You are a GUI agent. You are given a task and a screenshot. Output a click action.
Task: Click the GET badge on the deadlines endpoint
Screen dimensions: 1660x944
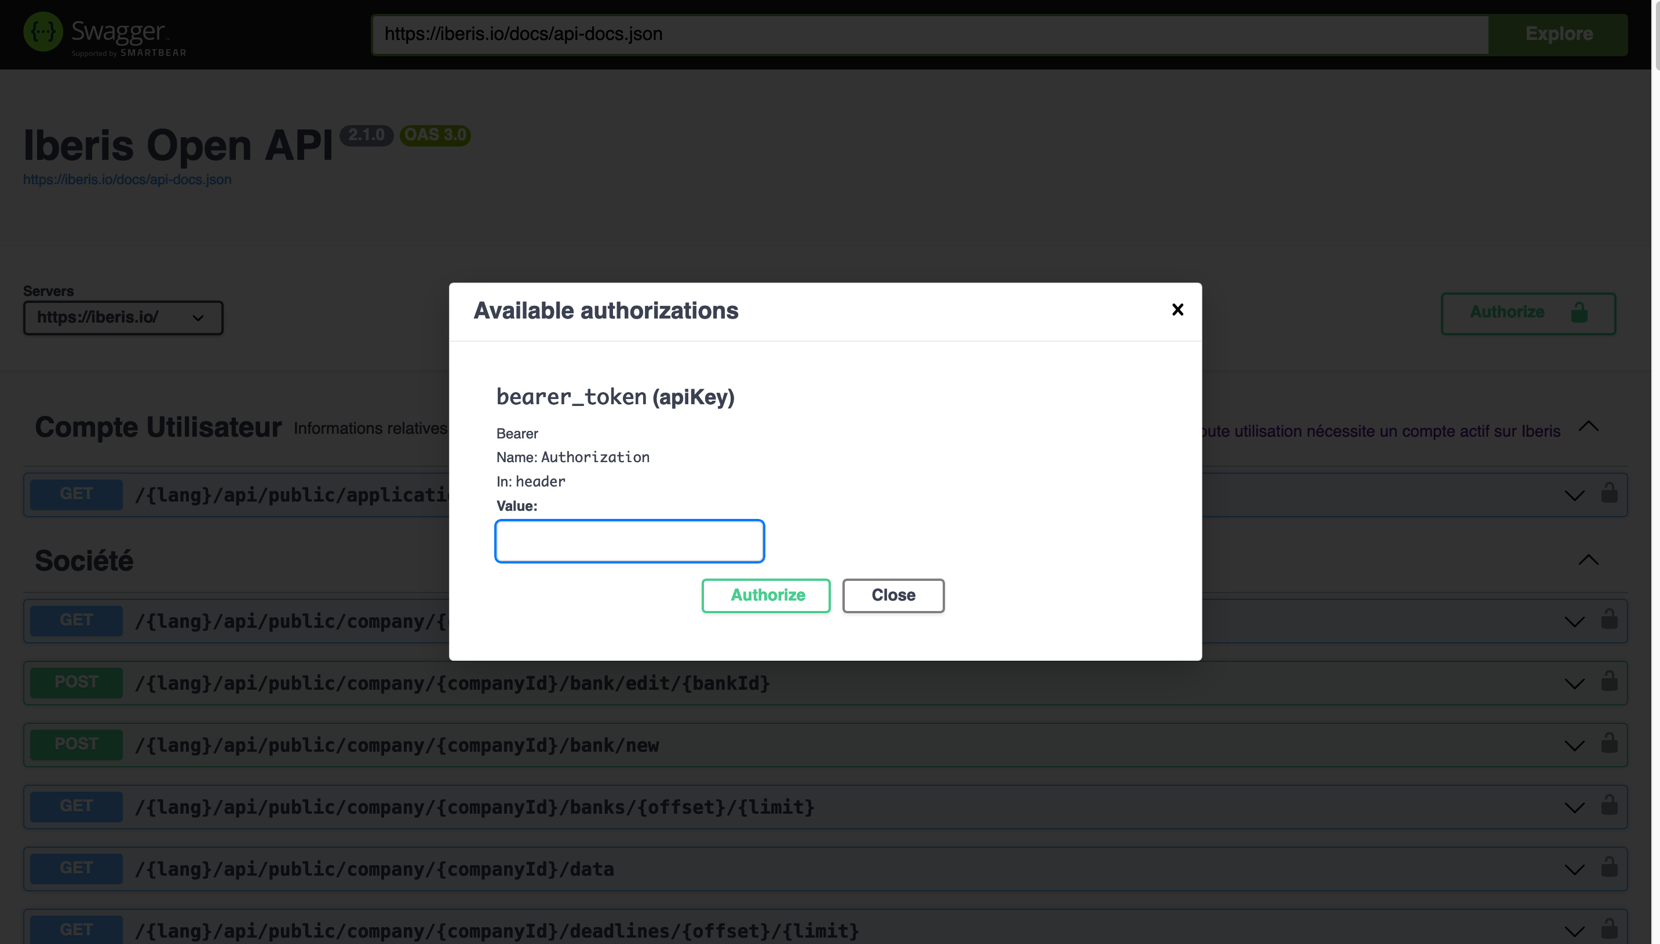click(76, 930)
